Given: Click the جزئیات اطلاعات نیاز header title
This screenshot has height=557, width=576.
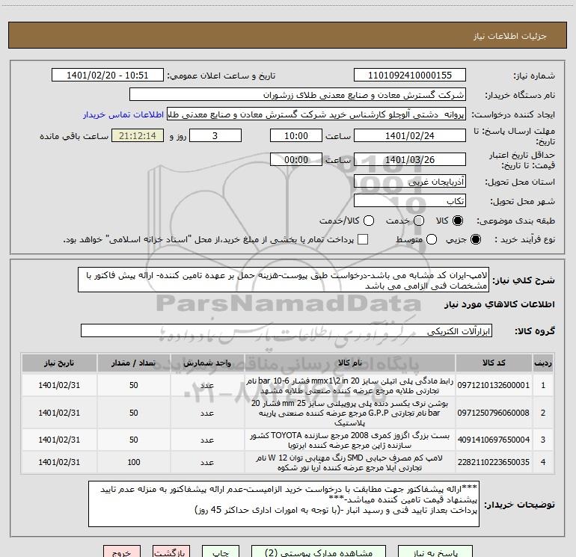Looking at the screenshot, I should pyautogui.click(x=510, y=36).
